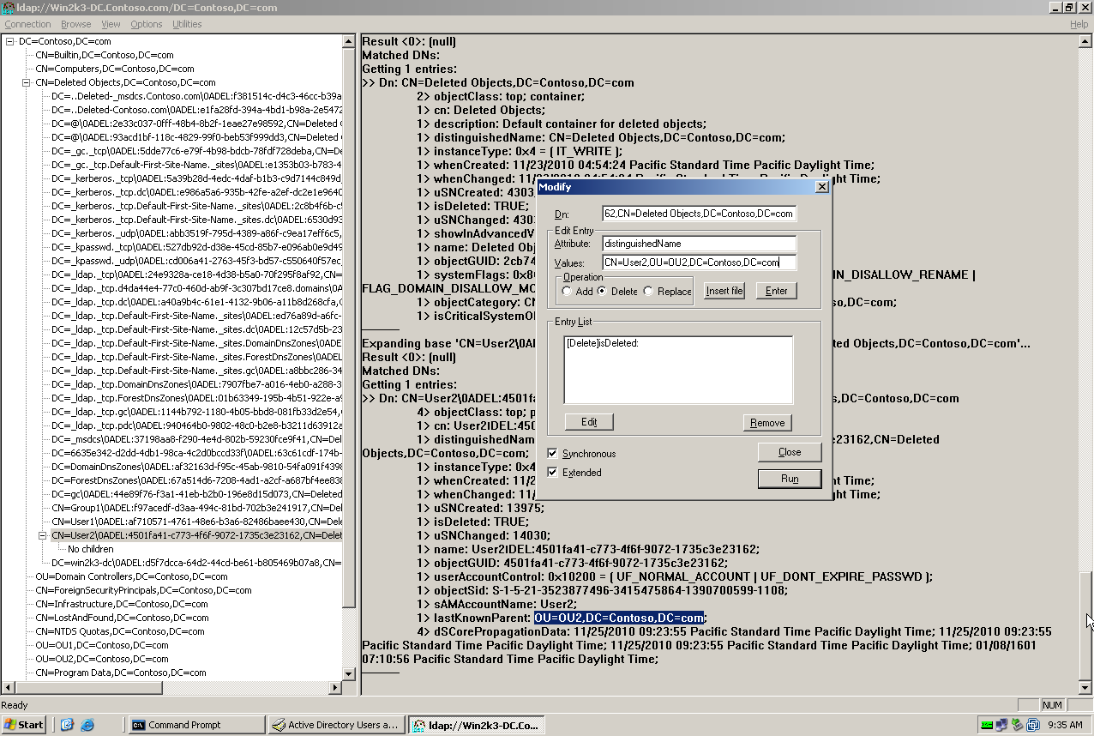The image size is (1094, 736).
Task: Switch to Command Prompt taskbar button
Action: point(196,725)
